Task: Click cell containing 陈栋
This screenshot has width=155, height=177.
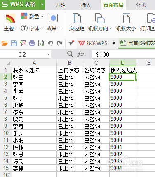Action: pos(34,147)
